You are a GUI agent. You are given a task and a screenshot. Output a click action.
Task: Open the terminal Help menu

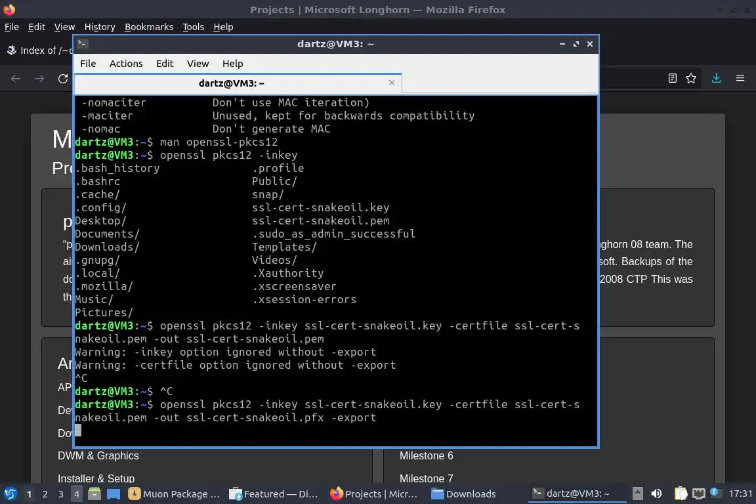232,64
